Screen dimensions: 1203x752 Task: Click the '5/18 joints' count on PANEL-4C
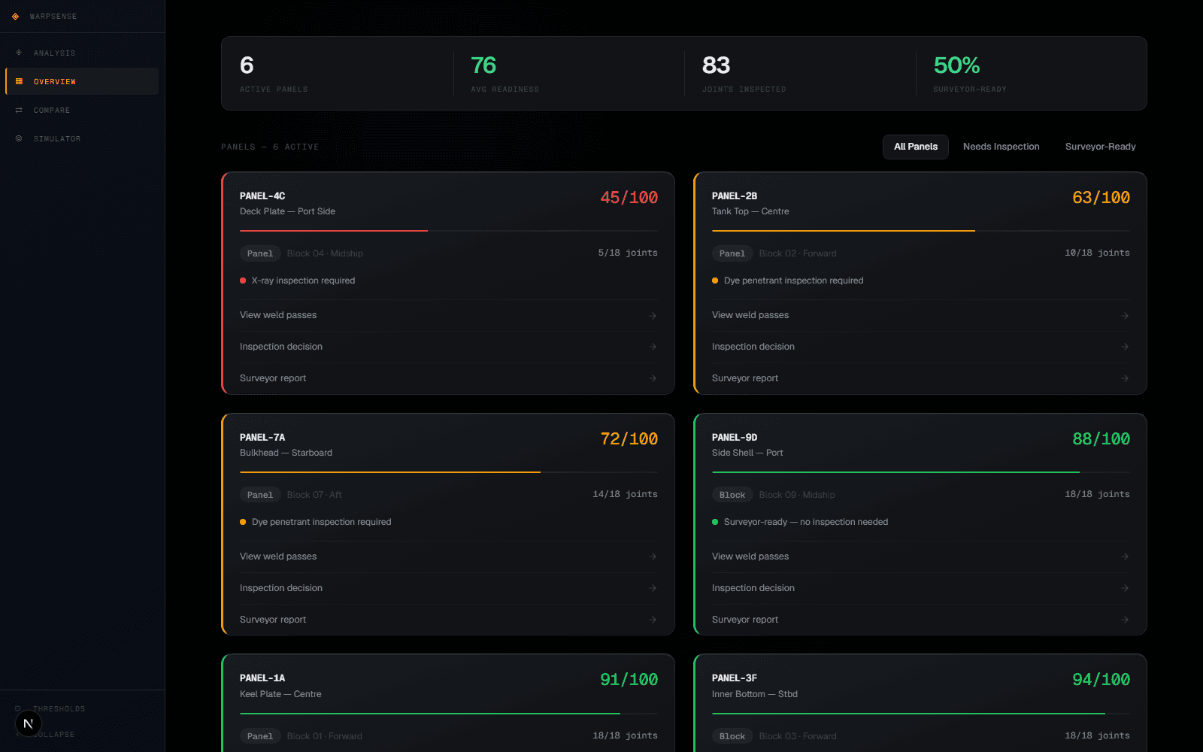click(x=628, y=253)
